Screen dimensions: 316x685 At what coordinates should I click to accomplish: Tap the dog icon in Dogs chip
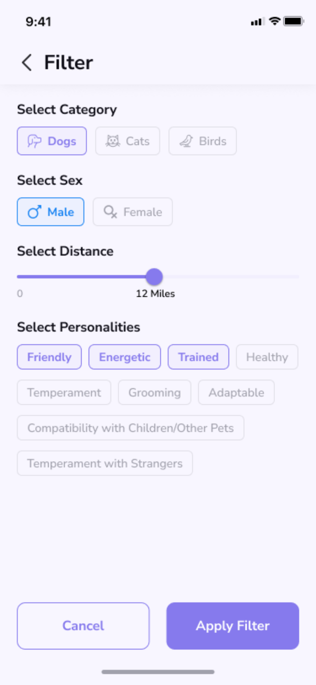tap(35, 141)
